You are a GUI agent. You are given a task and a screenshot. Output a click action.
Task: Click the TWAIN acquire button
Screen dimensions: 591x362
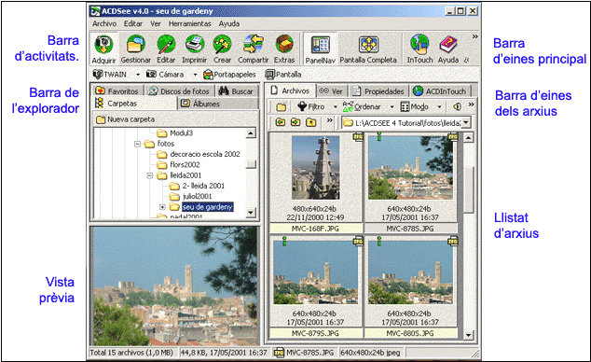pyautogui.click(x=110, y=75)
